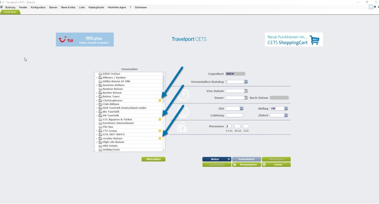
Task: Click orange marker next to FTI Group
Action: (160, 131)
